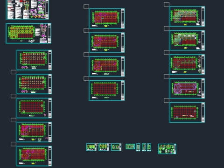The image size is (224, 168).
Task: Open the first column-layout sheet in the left column
Action: [x=34, y=60]
